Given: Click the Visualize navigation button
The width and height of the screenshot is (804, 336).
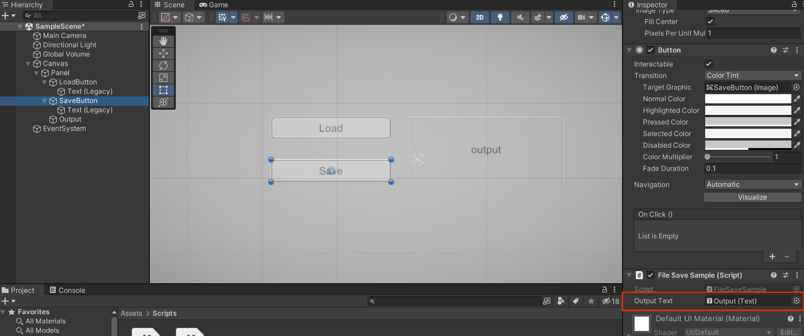Looking at the screenshot, I should click(752, 197).
